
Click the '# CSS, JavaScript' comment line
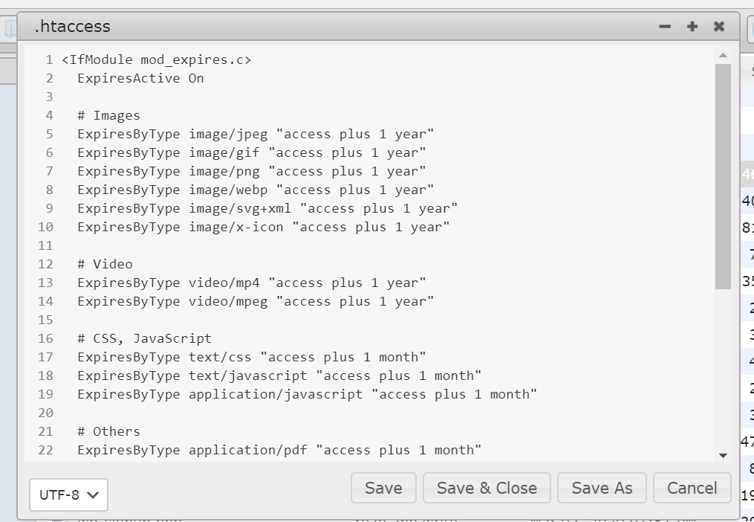(144, 339)
